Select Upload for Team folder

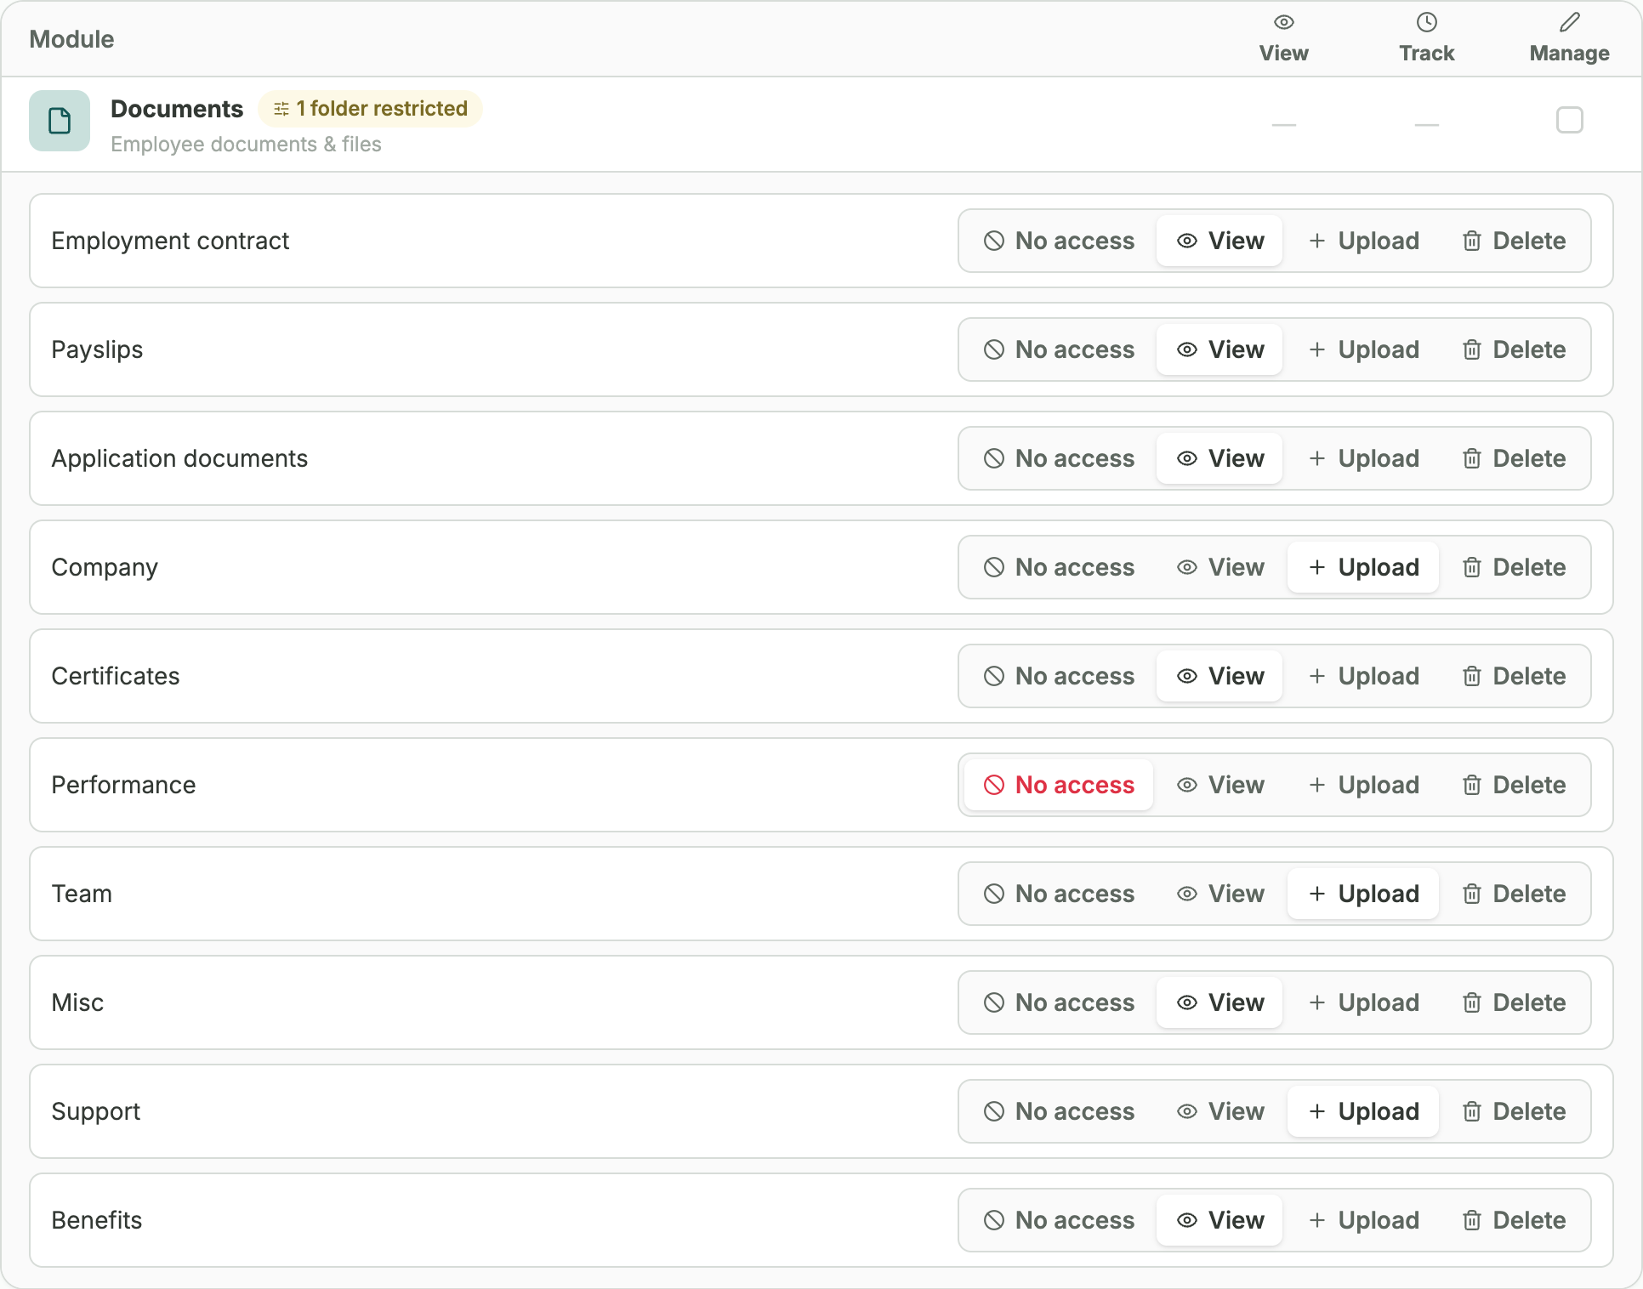pos(1363,894)
